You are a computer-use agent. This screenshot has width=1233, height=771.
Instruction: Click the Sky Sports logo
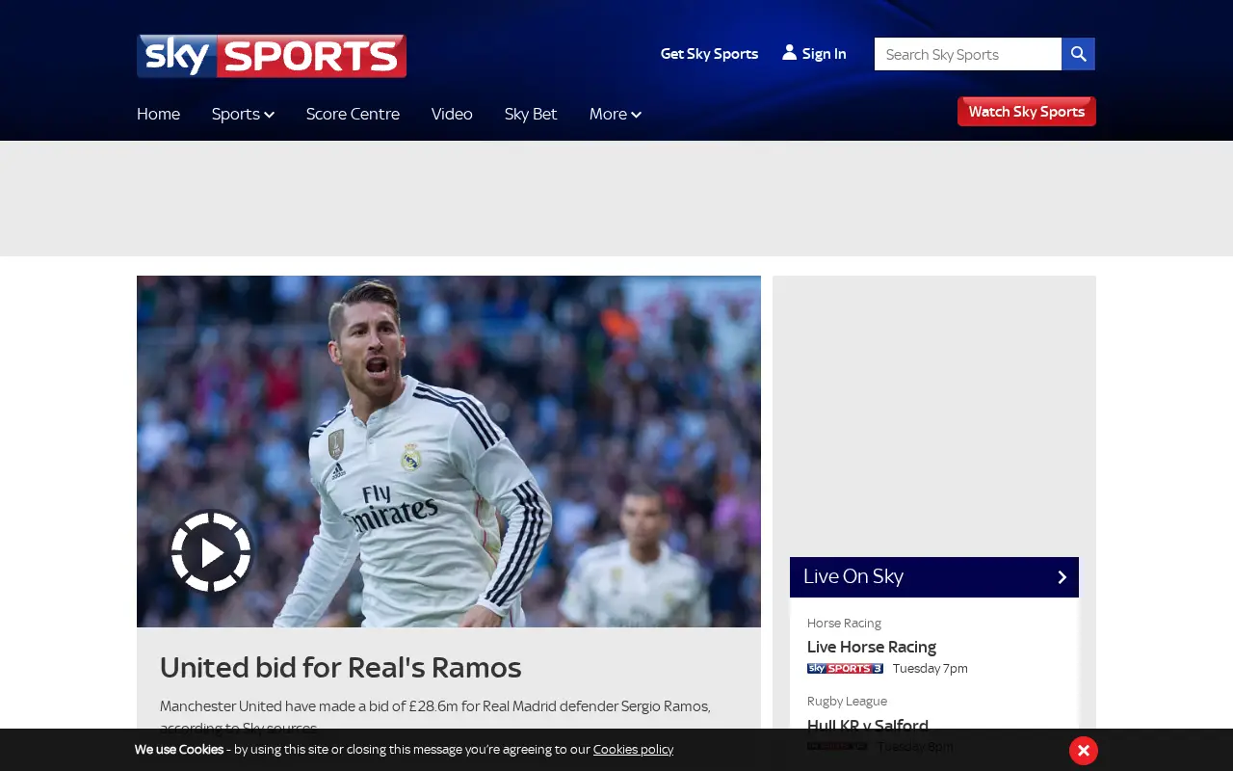pos(272,56)
